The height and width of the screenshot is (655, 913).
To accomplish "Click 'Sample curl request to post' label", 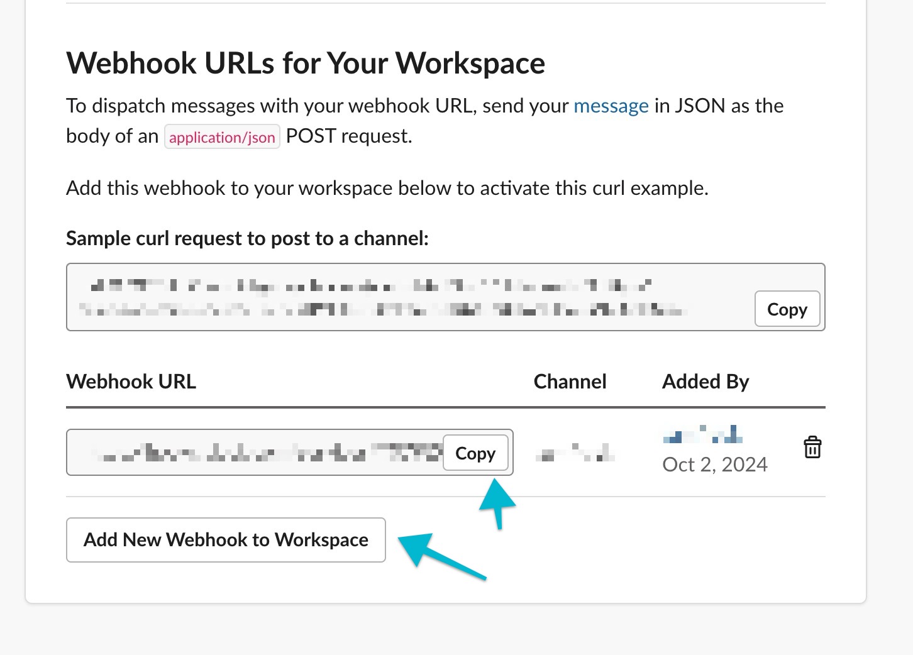I will (248, 239).
